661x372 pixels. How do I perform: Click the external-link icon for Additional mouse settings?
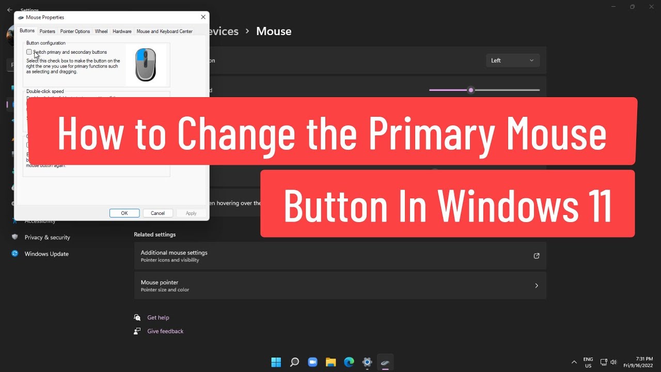pos(537,256)
